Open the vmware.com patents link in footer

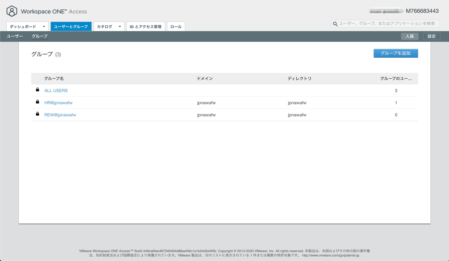331,255
